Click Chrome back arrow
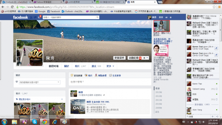 pyautogui.click(x=3, y=7)
